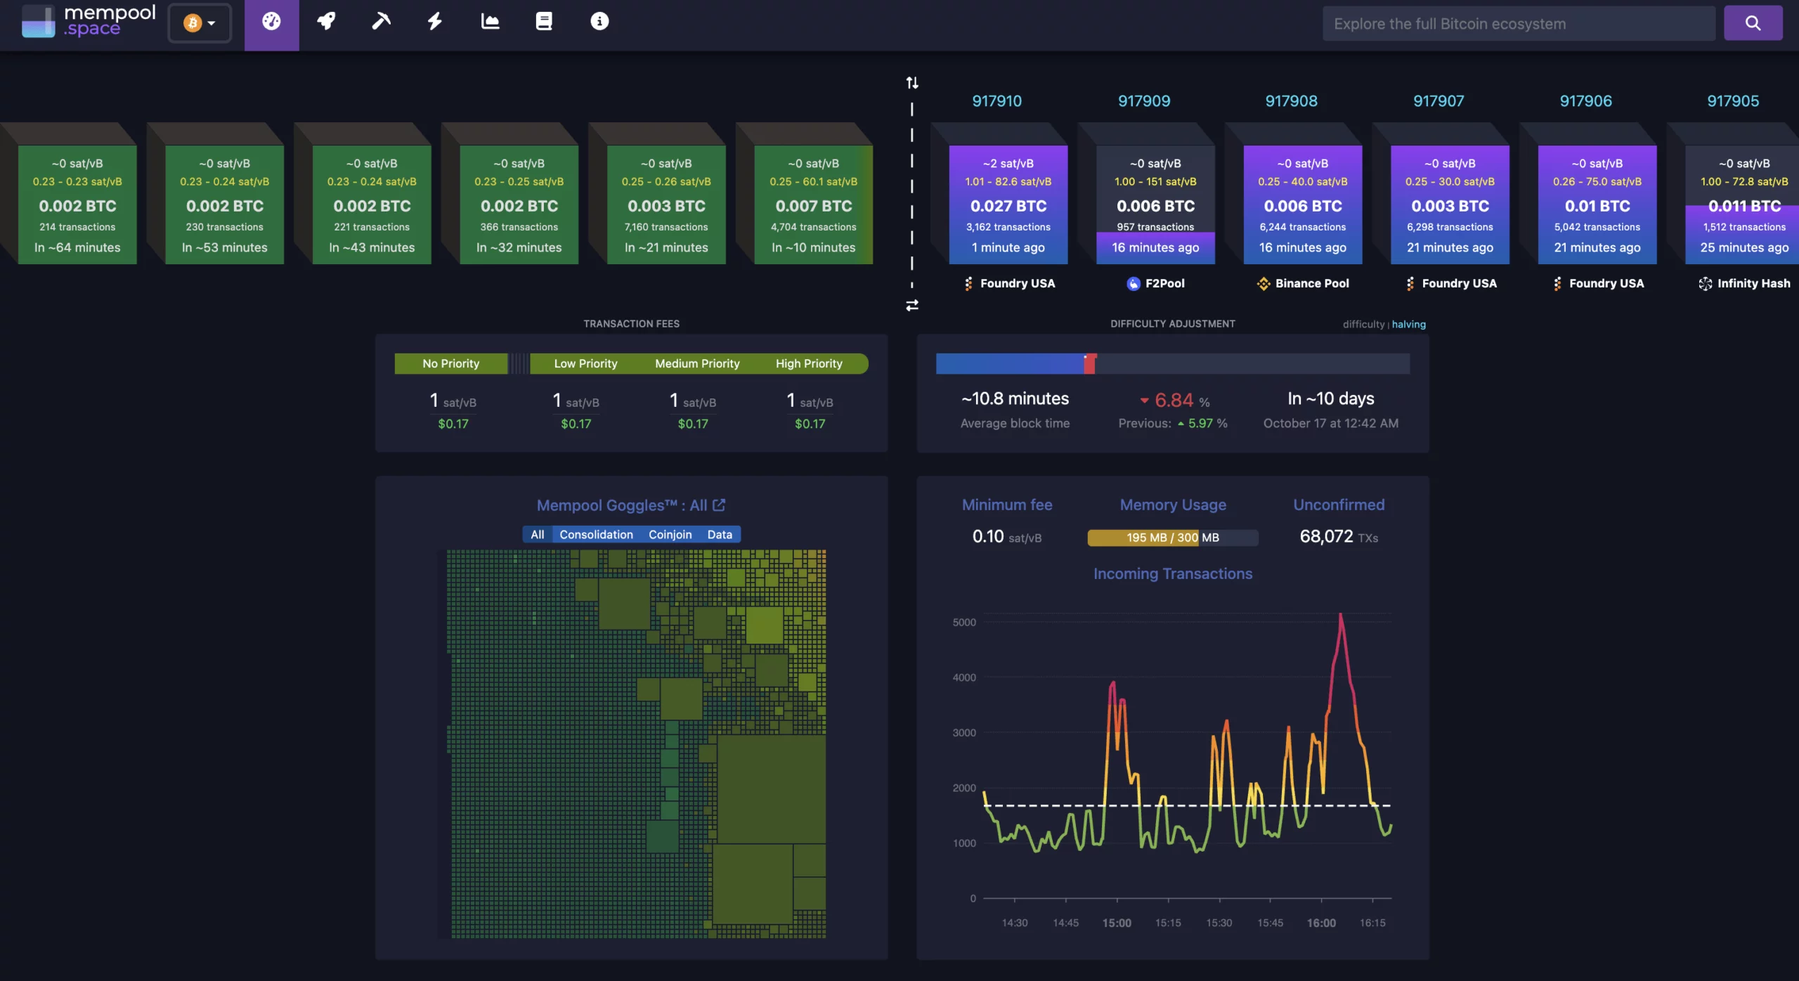Open the dashboard gauge icon

271,22
